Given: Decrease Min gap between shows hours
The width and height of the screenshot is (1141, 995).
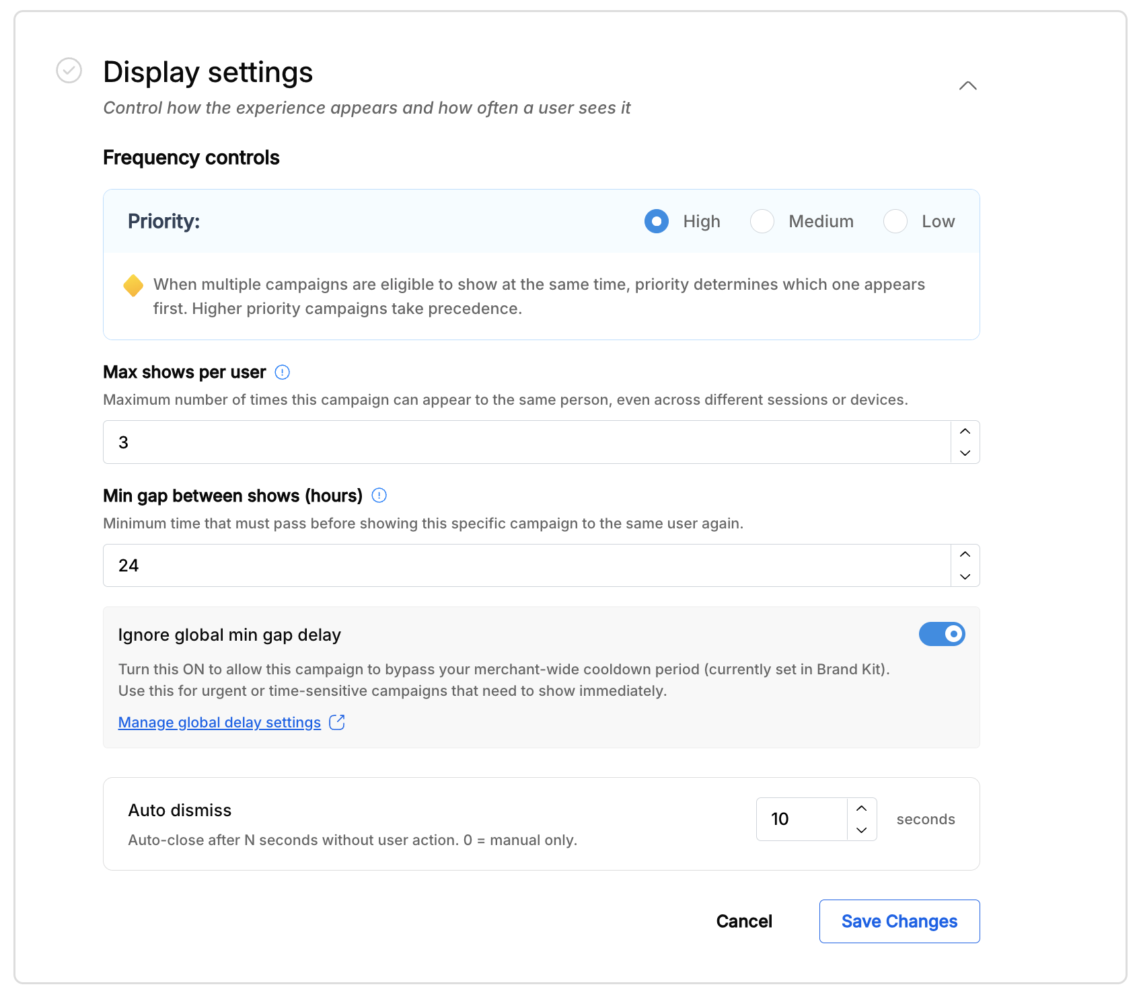Looking at the screenshot, I should (x=965, y=576).
